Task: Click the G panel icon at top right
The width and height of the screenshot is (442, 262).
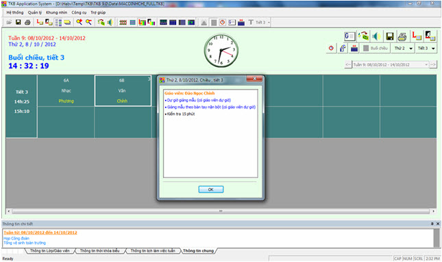Action: coord(349,36)
